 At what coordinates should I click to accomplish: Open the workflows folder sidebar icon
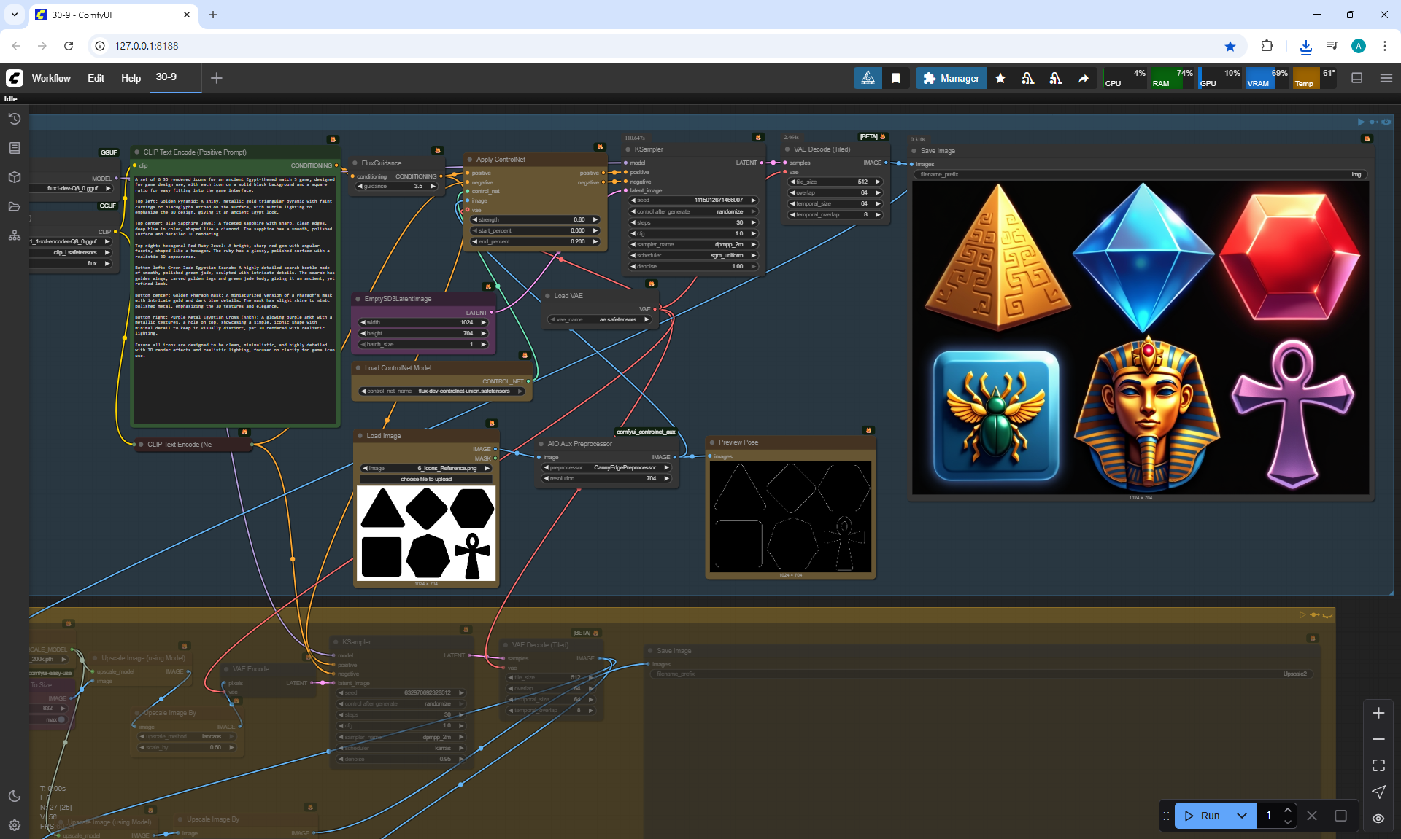pos(14,206)
